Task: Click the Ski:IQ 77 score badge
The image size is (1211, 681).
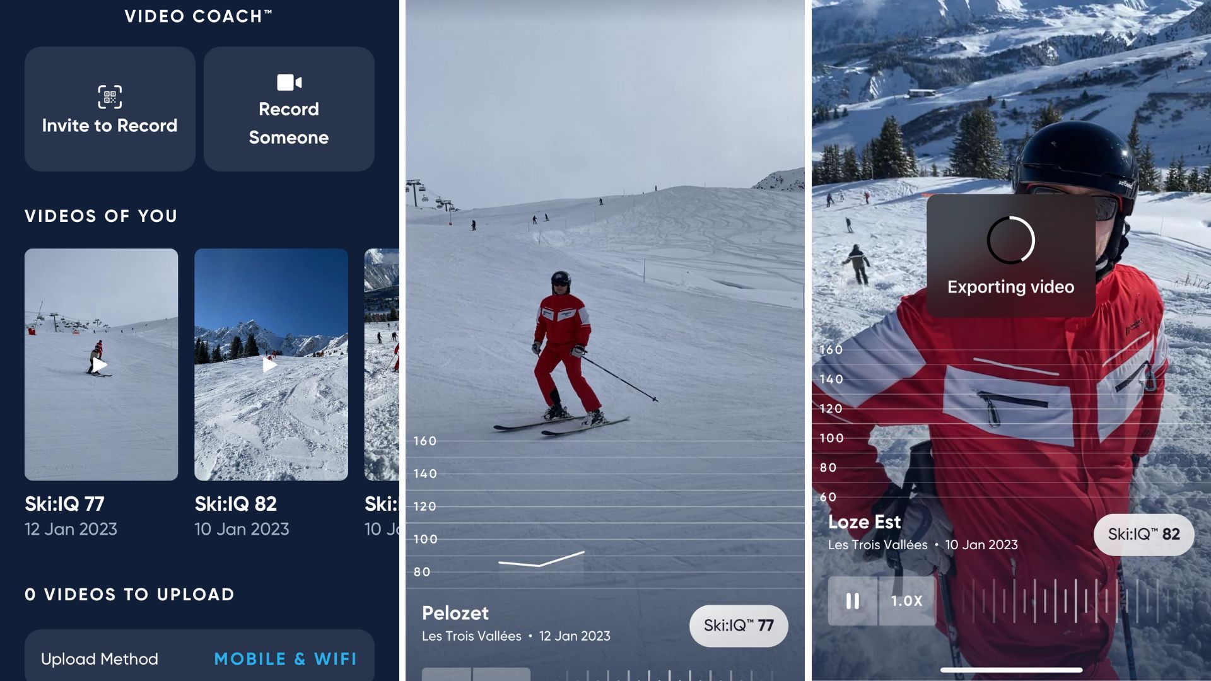Action: [739, 626]
